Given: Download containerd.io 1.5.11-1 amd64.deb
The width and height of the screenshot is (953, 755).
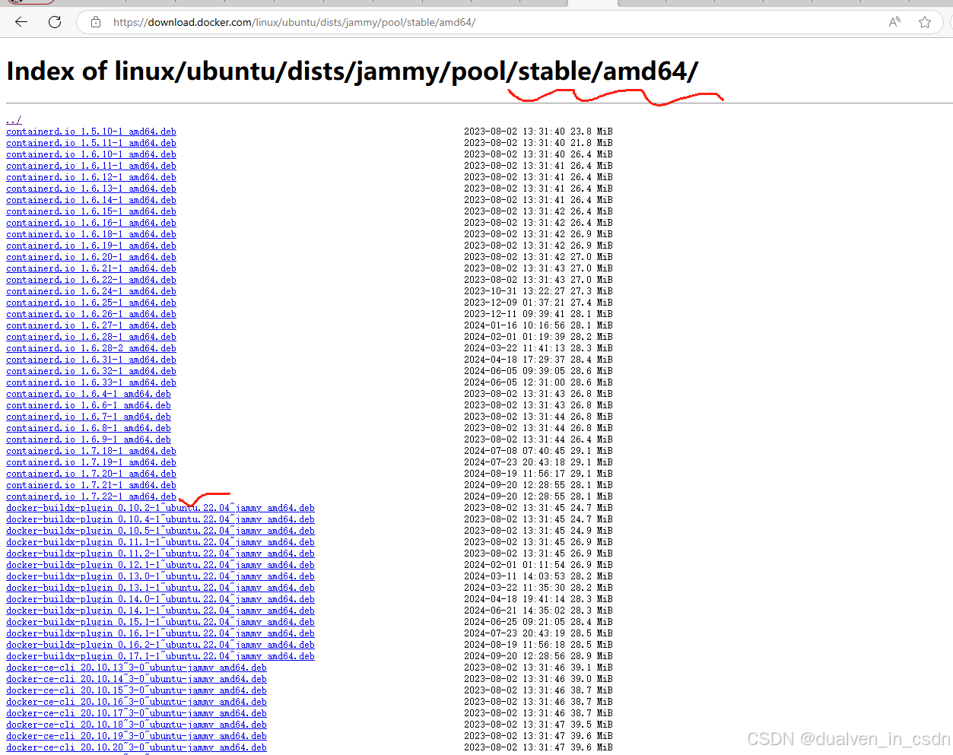Looking at the screenshot, I should pos(91,143).
